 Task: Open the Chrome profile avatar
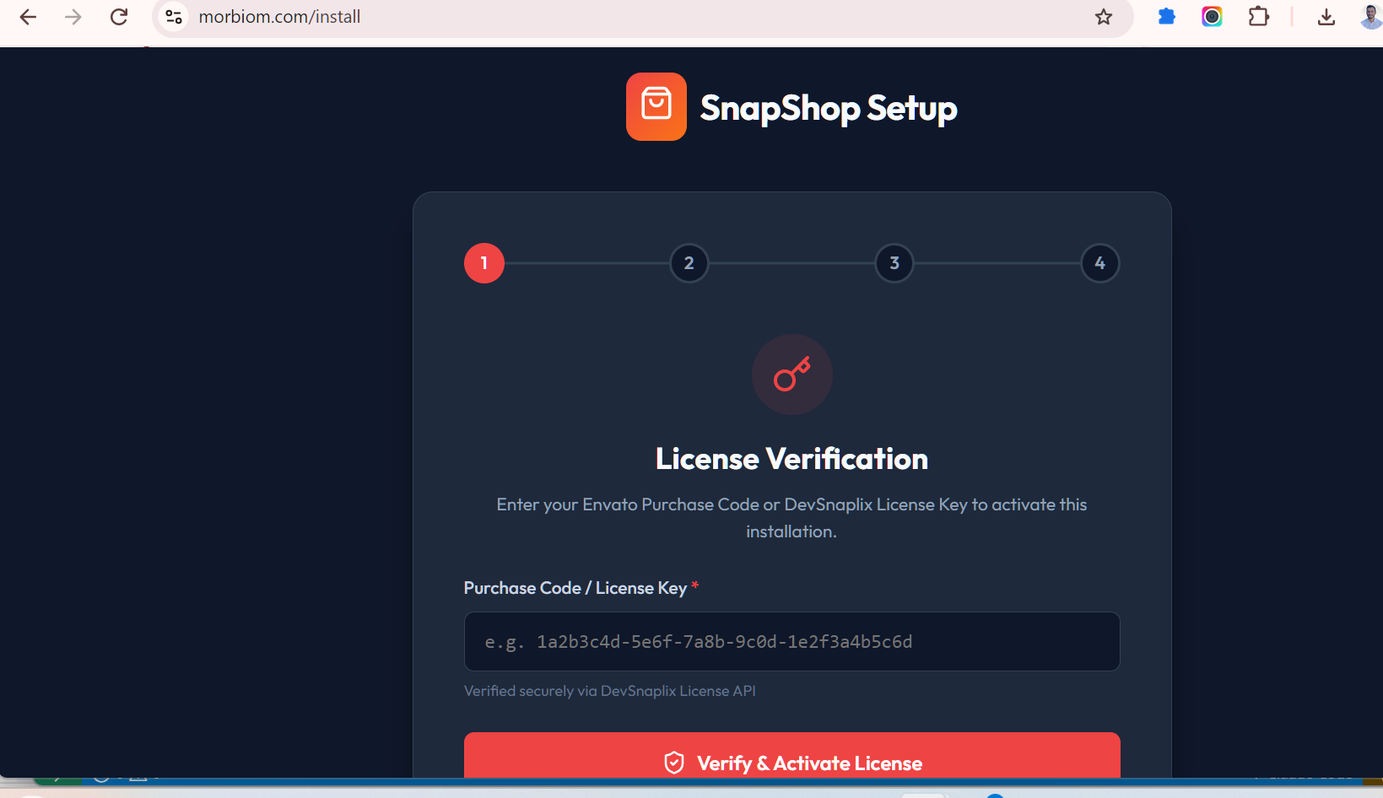1371,17
